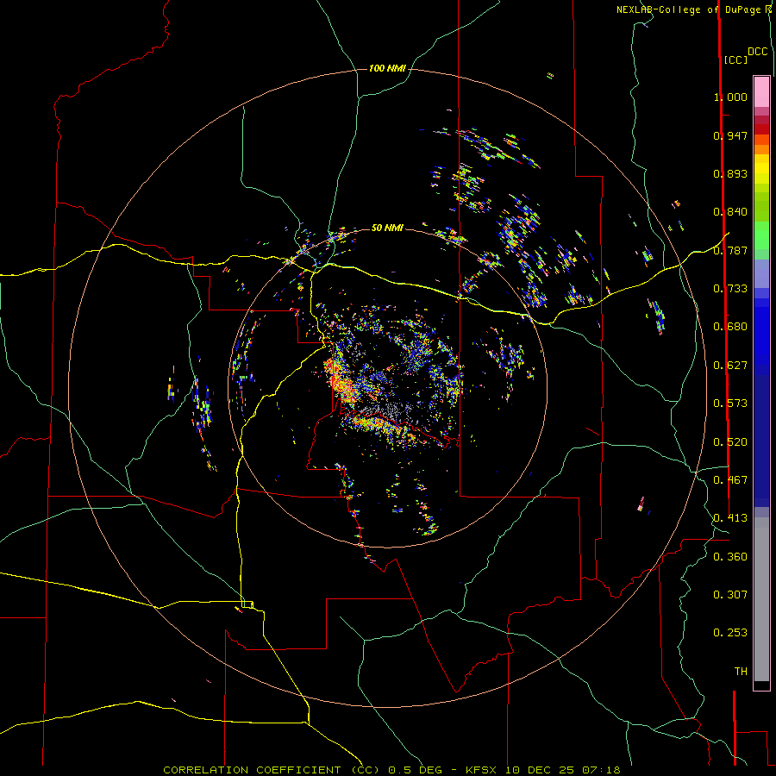Click the 10 DEC 25 date text
Screen dimensions: 776x776
540,770
